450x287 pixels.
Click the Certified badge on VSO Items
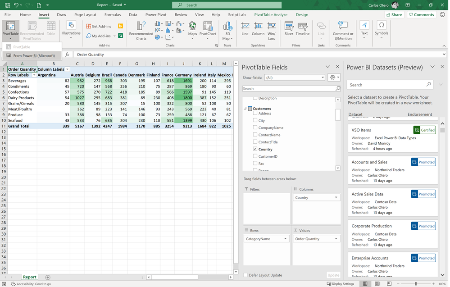point(424,130)
